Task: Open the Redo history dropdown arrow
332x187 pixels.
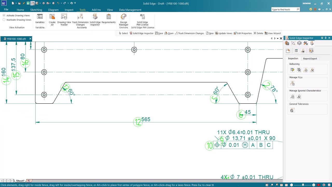Action: (68, 3)
